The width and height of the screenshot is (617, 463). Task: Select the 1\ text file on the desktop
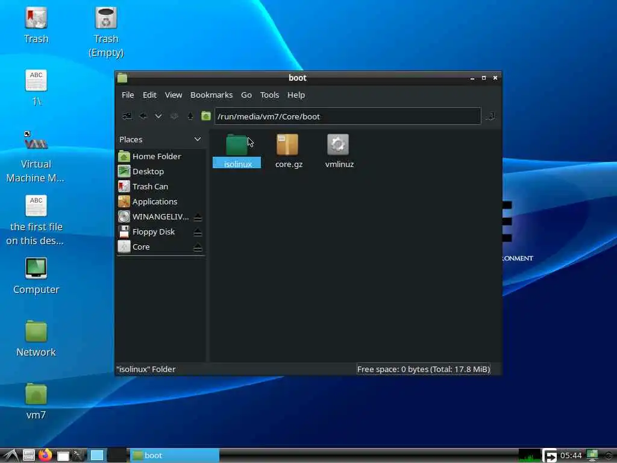36,88
